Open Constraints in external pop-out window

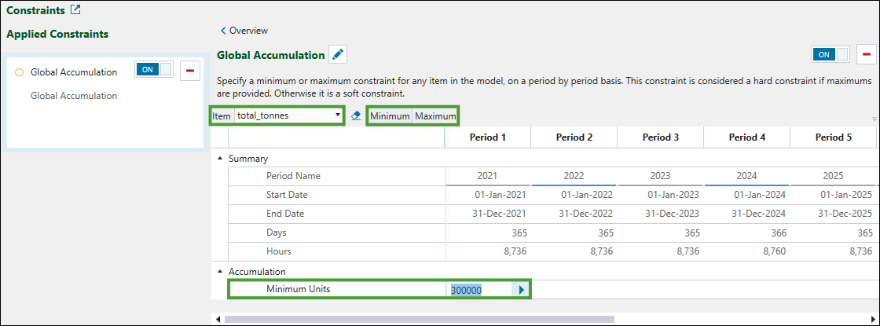tap(75, 10)
